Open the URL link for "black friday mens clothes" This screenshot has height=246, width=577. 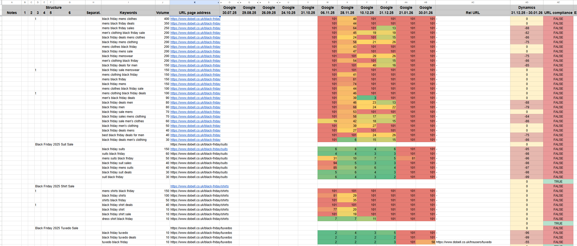pyautogui.click(x=195, y=19)
